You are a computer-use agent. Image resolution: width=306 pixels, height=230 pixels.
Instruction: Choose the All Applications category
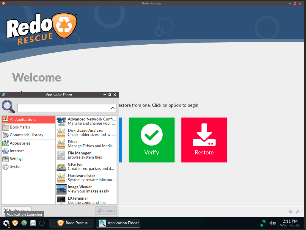[x=28, y=120]
